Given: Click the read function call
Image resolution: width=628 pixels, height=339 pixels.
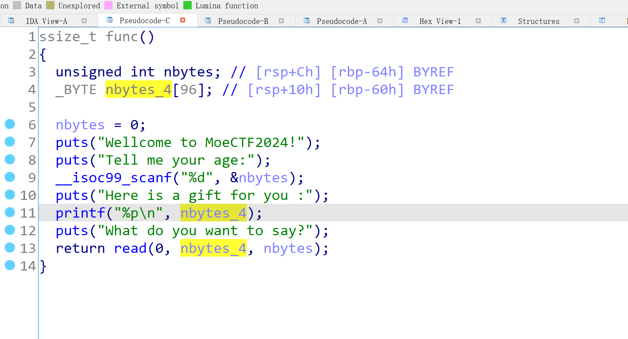Looking at the screenshot, I should pyautogui.click(x=130, y=248).
